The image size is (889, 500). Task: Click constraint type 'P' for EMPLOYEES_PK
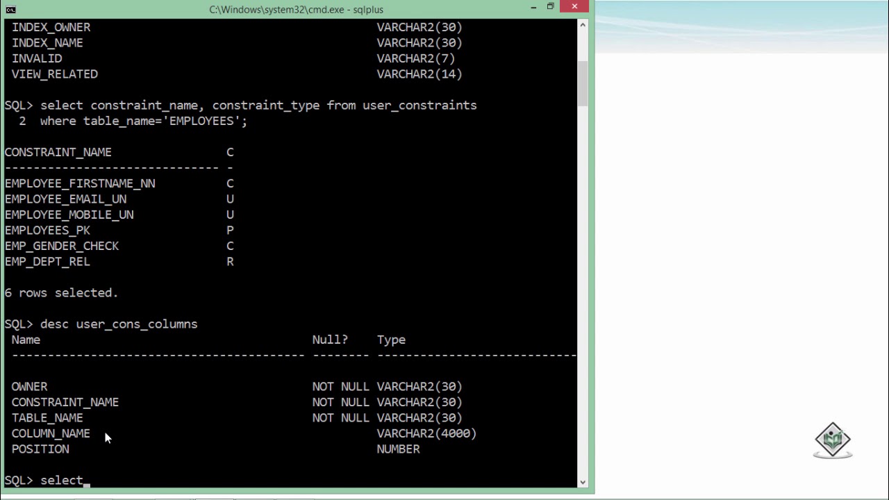[230, 231]
